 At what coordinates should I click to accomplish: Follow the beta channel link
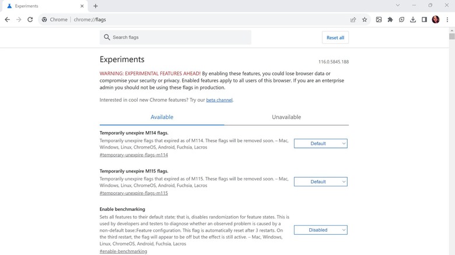tap(219, 100)
